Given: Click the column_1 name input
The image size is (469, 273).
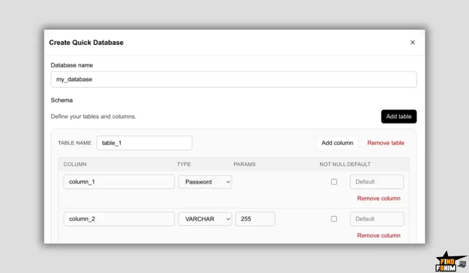Looking at the screenshot, I should tap(119, 182).
